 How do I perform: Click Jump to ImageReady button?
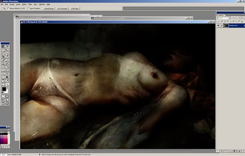5,103
